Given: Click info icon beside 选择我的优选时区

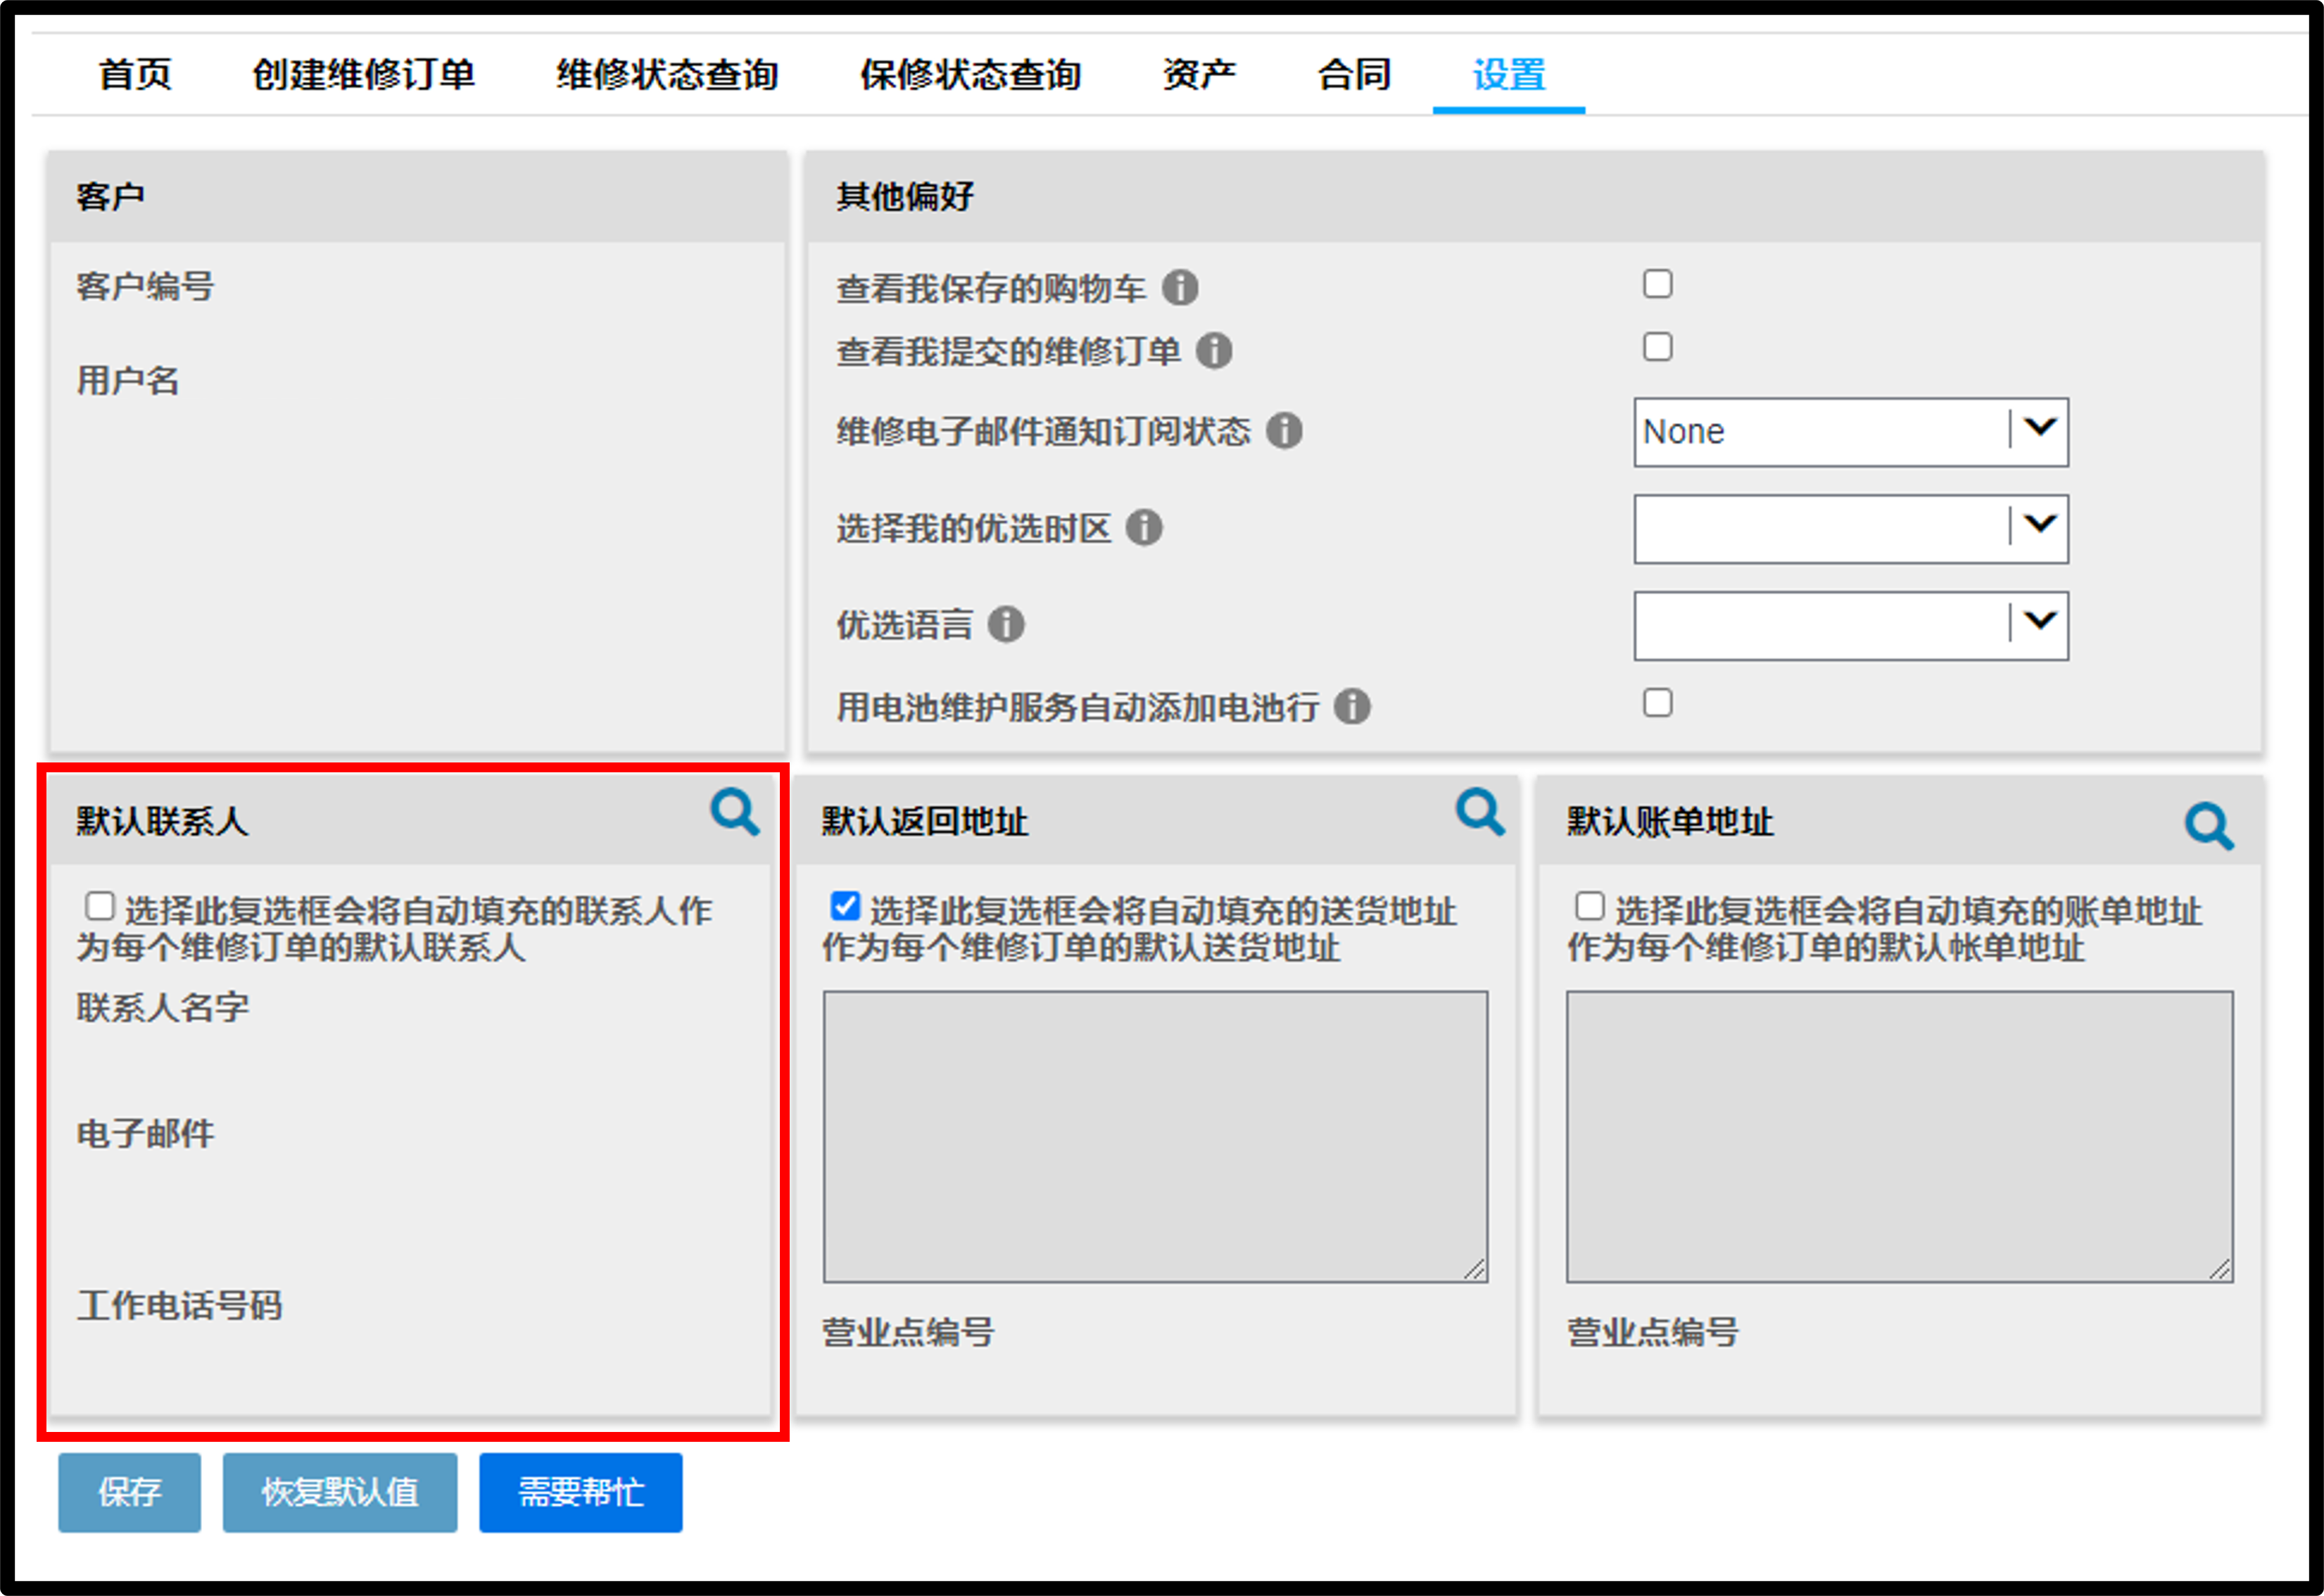Looking at the screenshot, I should tap(1144, 528).
